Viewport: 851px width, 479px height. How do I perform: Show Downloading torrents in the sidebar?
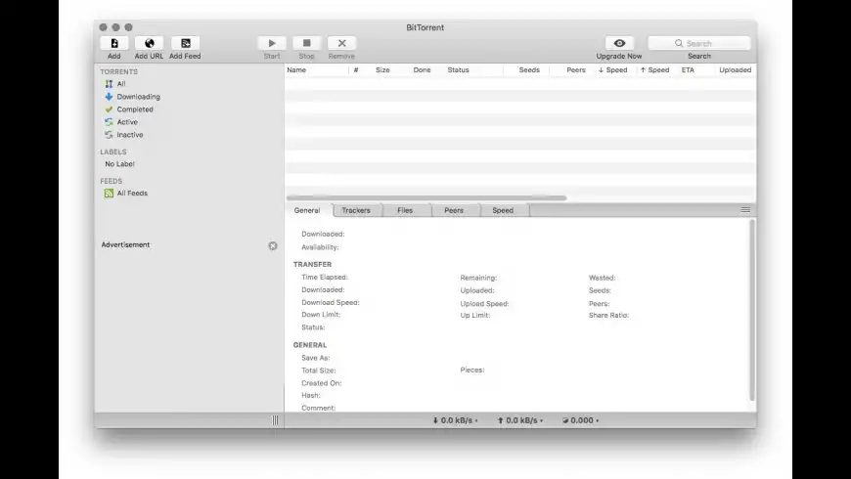(139, 97)
